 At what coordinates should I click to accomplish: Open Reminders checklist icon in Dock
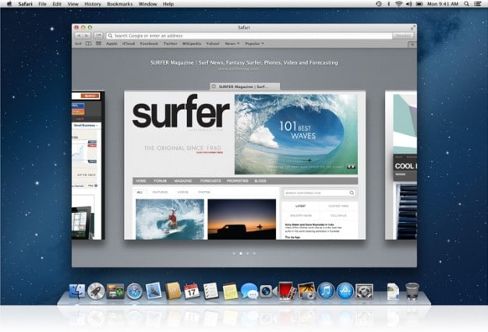[x=210, y=291]
